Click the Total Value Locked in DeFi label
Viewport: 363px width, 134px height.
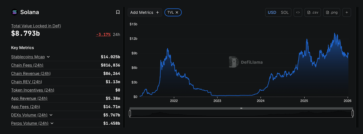click(36, 26)
